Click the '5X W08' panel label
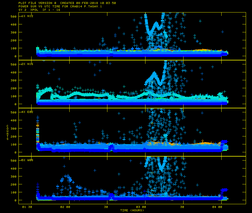 [28, 160]
